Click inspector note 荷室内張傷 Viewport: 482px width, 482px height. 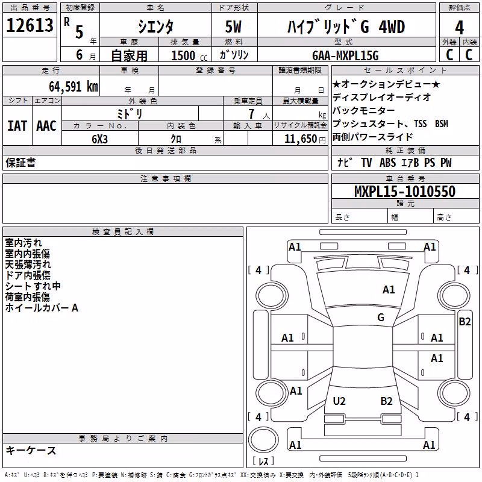28,296
